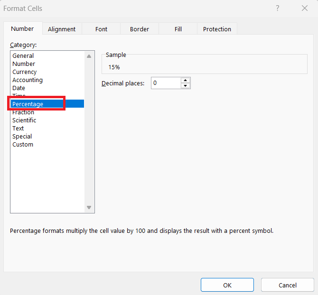
Task: Click the Decimal places input field
Action: tap(166, 83)
